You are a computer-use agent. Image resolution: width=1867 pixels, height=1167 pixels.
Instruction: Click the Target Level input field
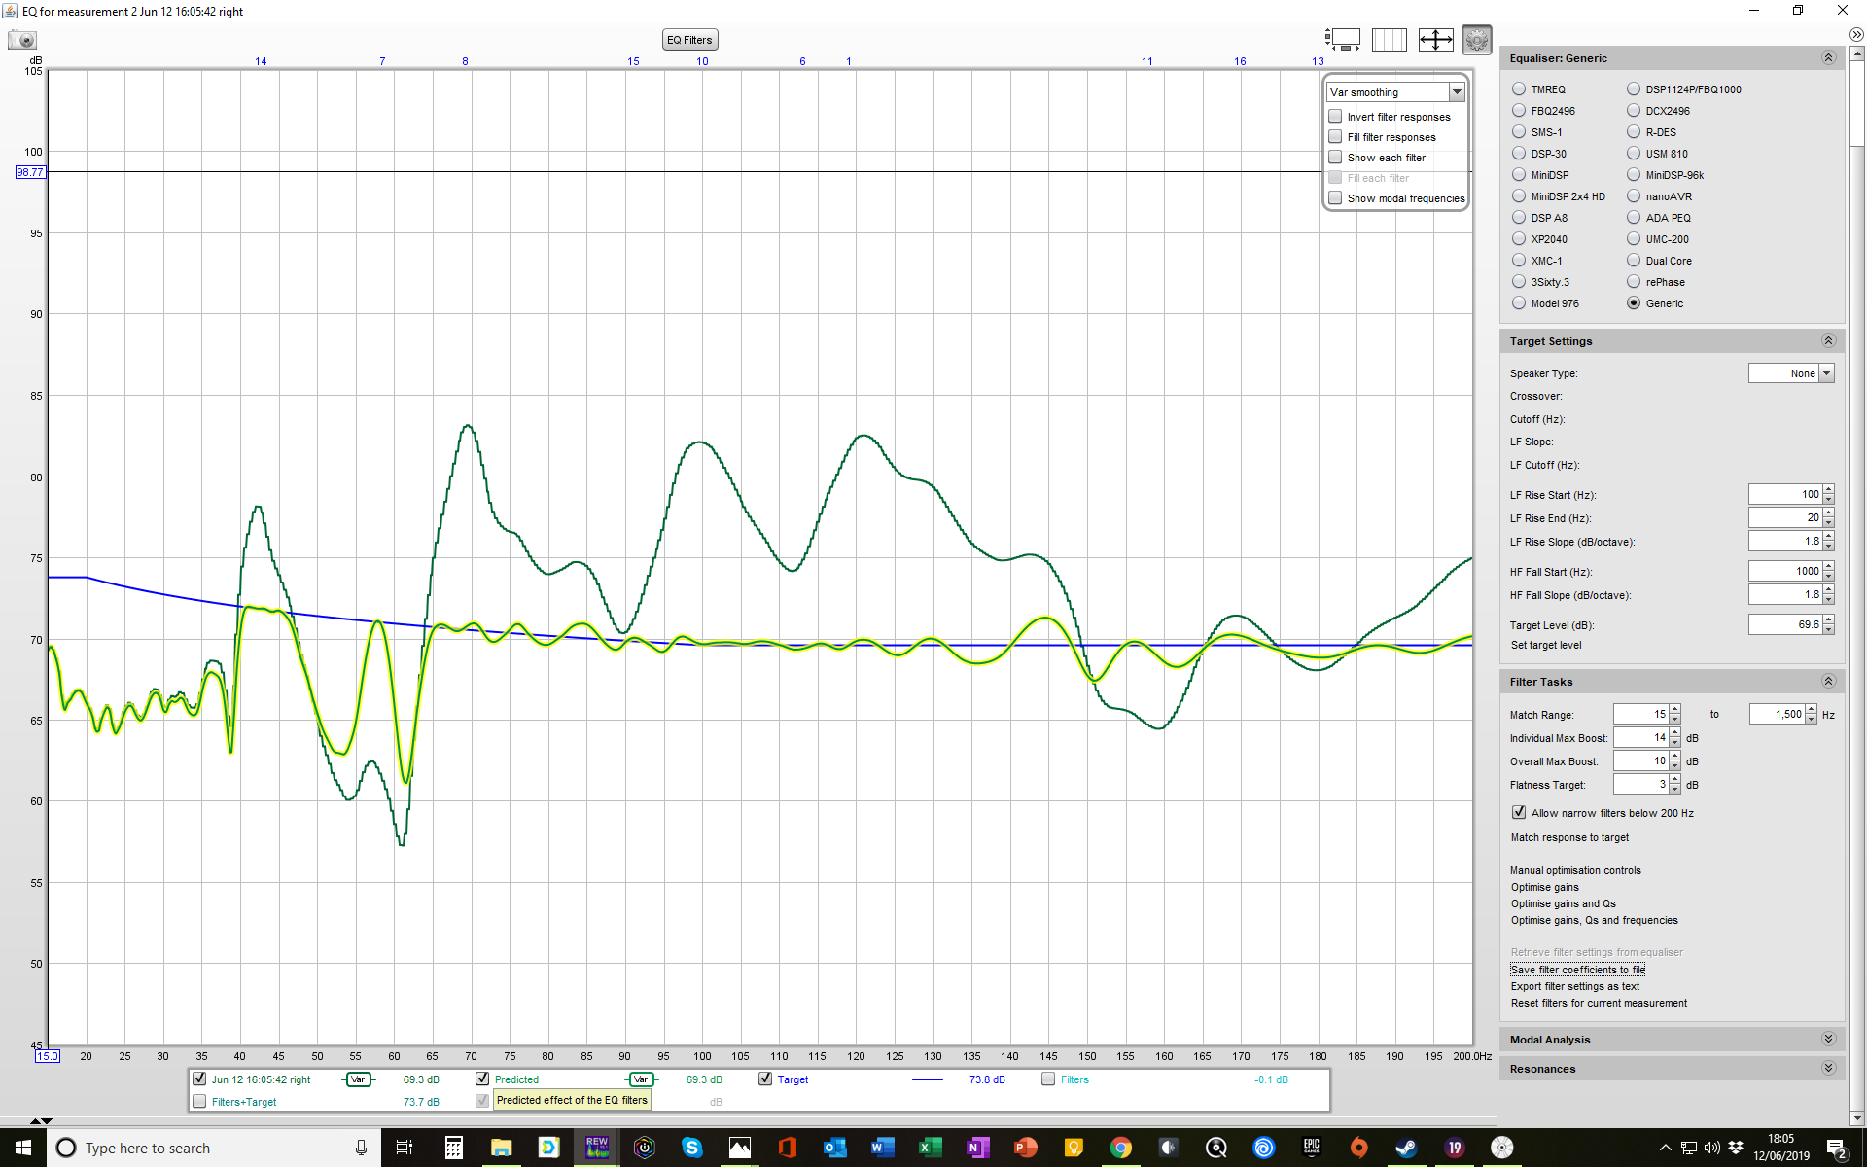[x=1784, y=625]
